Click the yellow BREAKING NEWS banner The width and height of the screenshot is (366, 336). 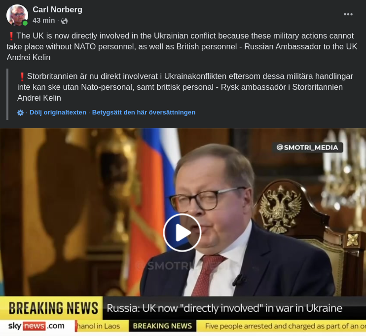click(x=51, y=308)
